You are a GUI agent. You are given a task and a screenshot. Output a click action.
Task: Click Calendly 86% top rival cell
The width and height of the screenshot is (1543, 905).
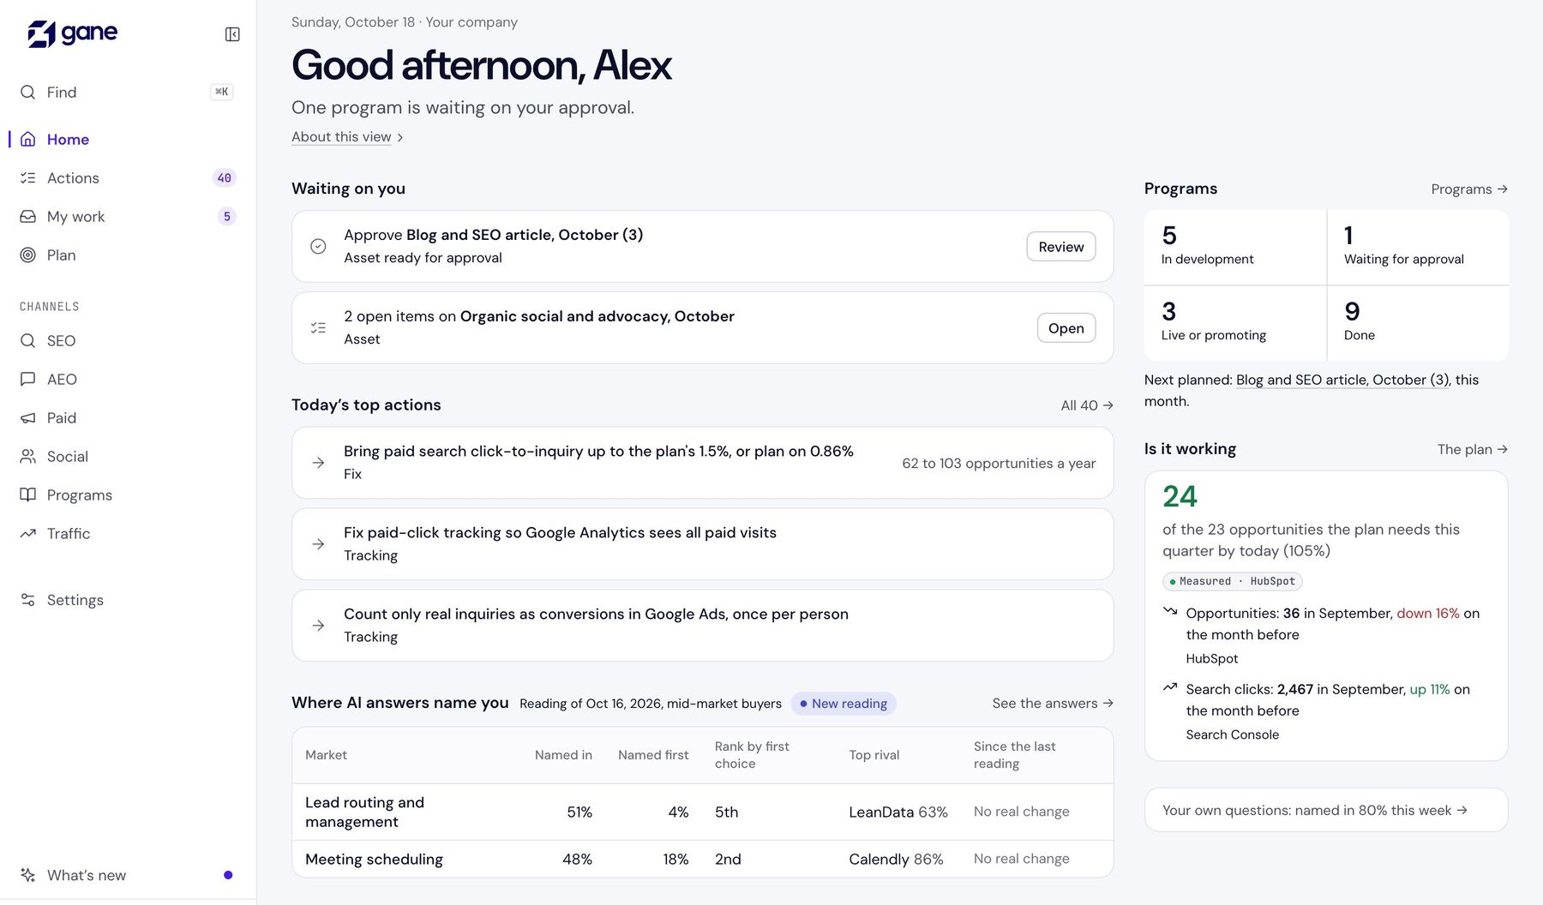click(x=896, y=859)
